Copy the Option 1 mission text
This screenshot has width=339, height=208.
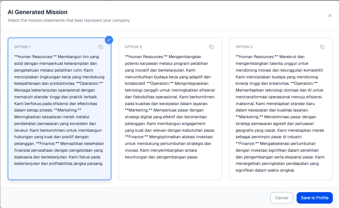point(101,47)
